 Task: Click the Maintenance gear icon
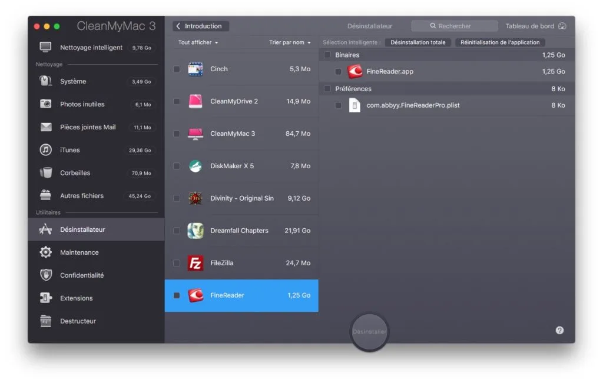(x=45, y=252)
